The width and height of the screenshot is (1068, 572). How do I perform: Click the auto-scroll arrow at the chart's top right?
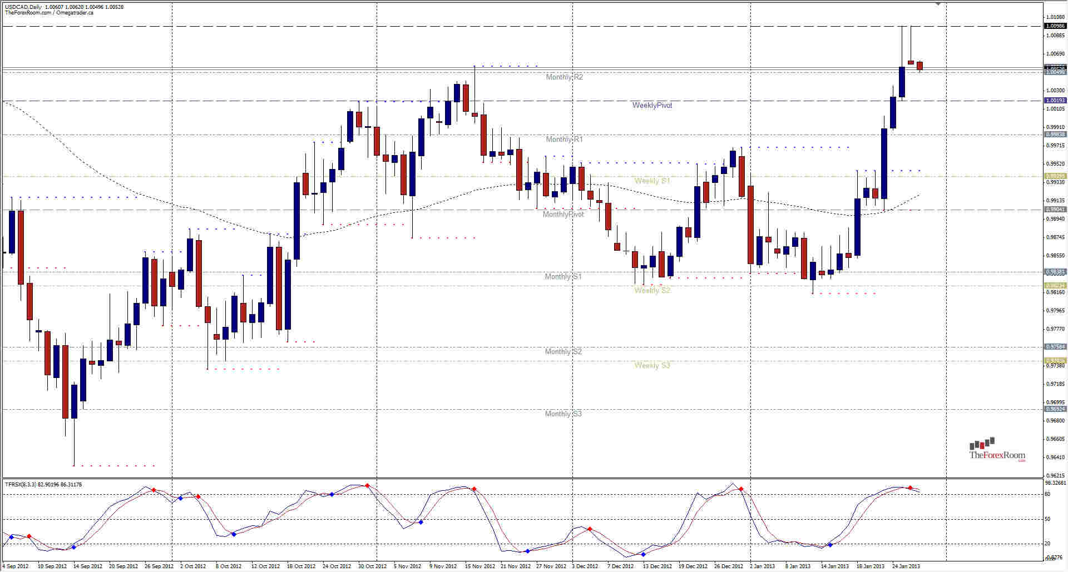point(939,4)
